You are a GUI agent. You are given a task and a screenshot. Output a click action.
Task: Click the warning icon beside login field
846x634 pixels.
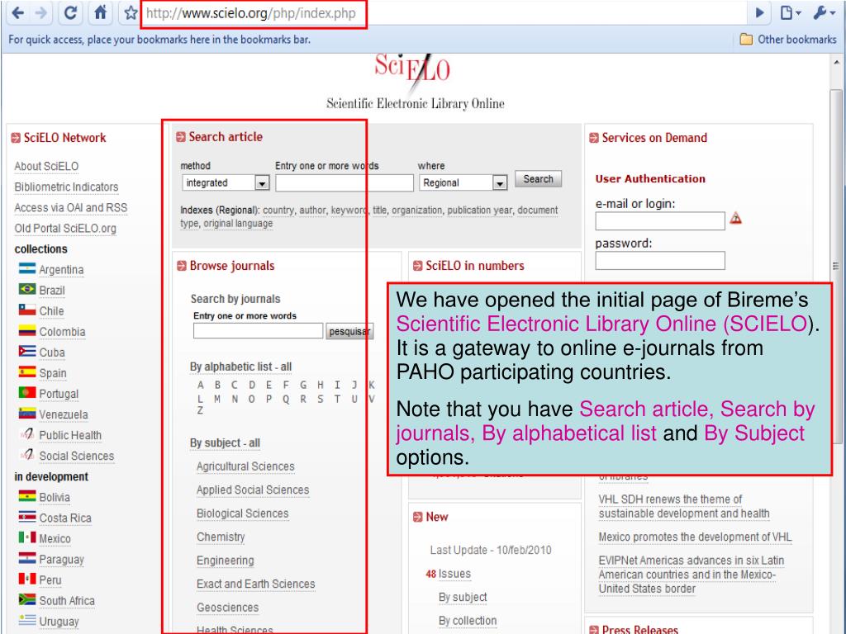pos(735,218)
